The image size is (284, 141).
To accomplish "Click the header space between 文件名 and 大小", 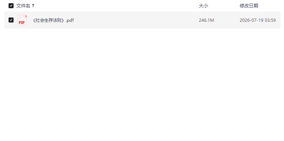I will (116, 6).
